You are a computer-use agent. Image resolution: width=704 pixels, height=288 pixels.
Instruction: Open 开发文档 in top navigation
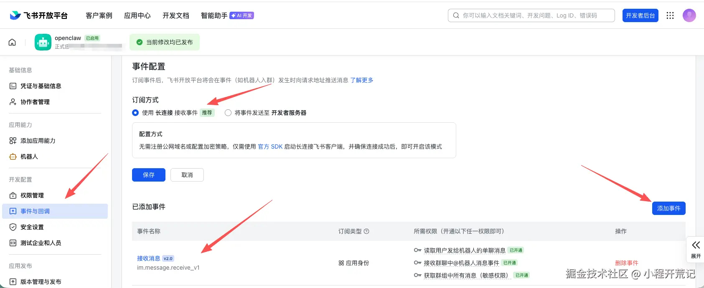176,15
